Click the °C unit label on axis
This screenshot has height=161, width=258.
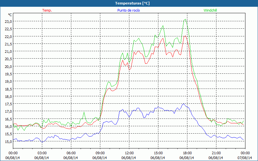coord(10,15)
